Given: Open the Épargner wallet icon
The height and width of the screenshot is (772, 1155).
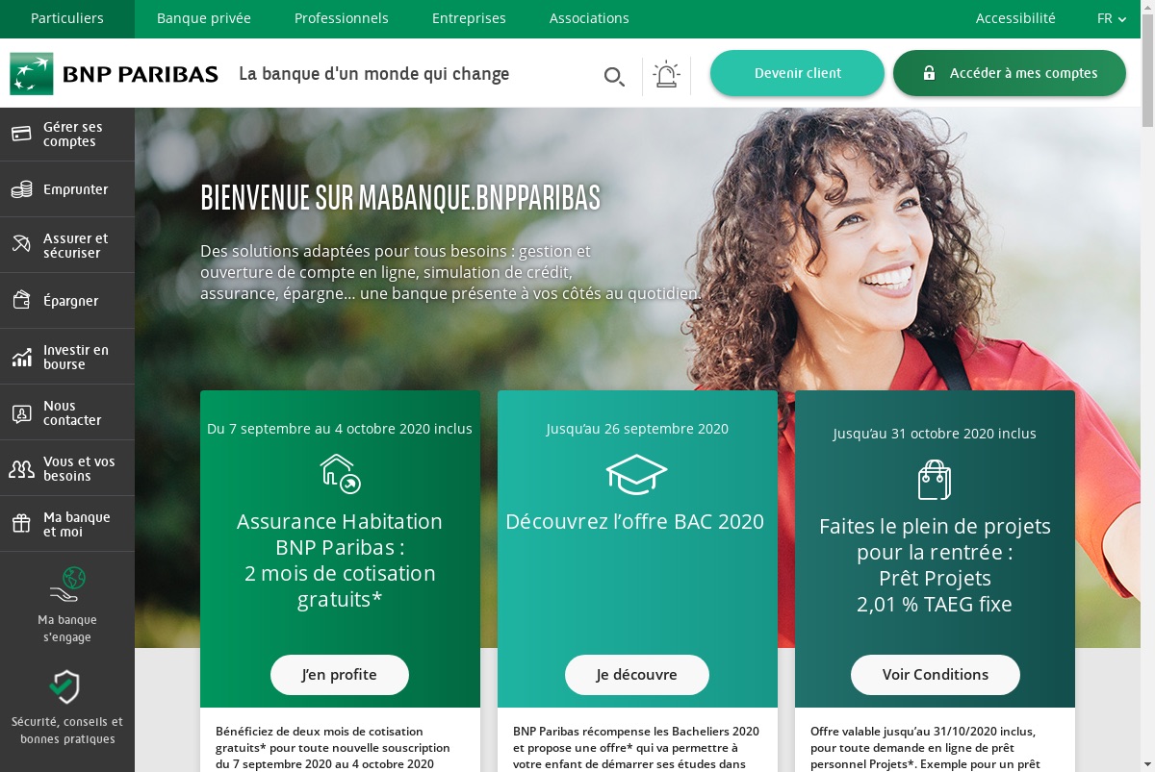Looking at the screenshot, I should coord(21,300).
